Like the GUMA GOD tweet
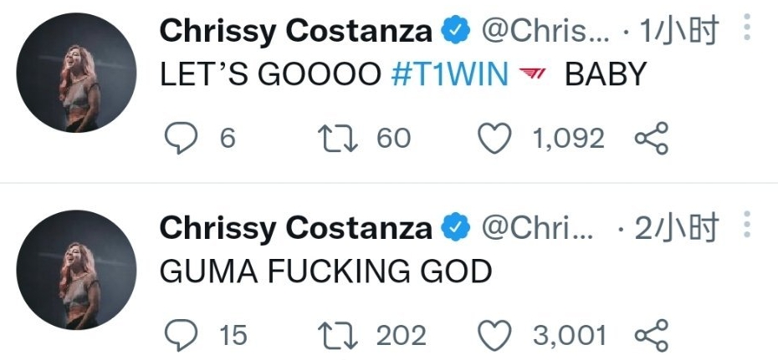 tap(494, 336)
